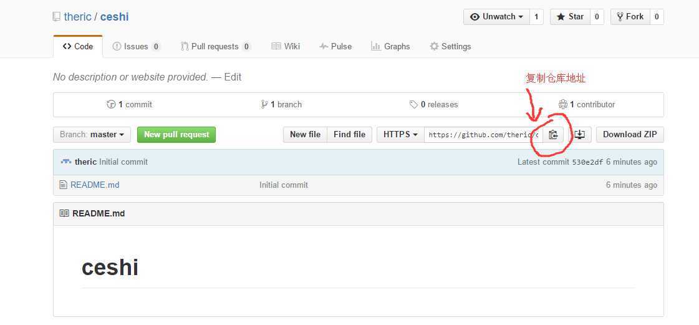This screenshot has height=325, width=699.
Task: Click the README.md header book icon
Action: pyautogui.click(x=64, y=213)
